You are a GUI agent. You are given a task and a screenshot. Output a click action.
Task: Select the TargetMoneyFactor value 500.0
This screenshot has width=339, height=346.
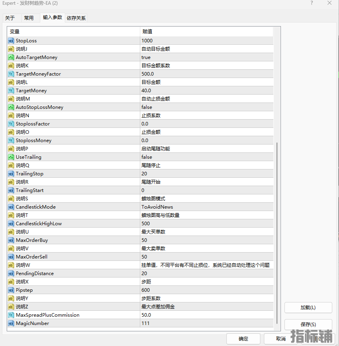coord(207,74)
